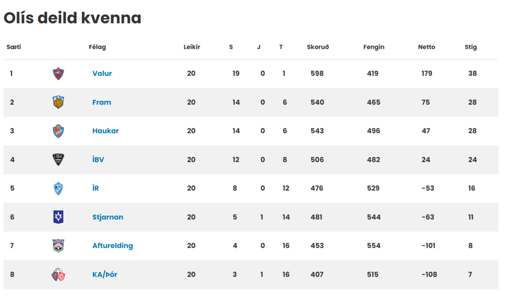Click the Afturelding team crest
Image resolution: width=505 pixels, height=295 pixels.
pos(59,246)
